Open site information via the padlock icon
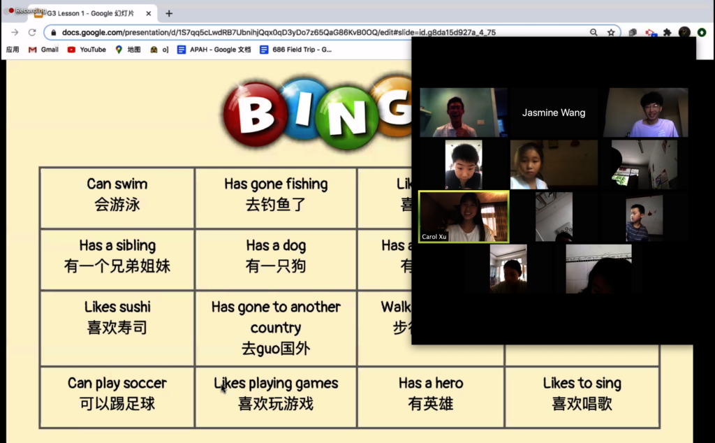The height and width of the screenshot is (443, 715). point(52,32)
